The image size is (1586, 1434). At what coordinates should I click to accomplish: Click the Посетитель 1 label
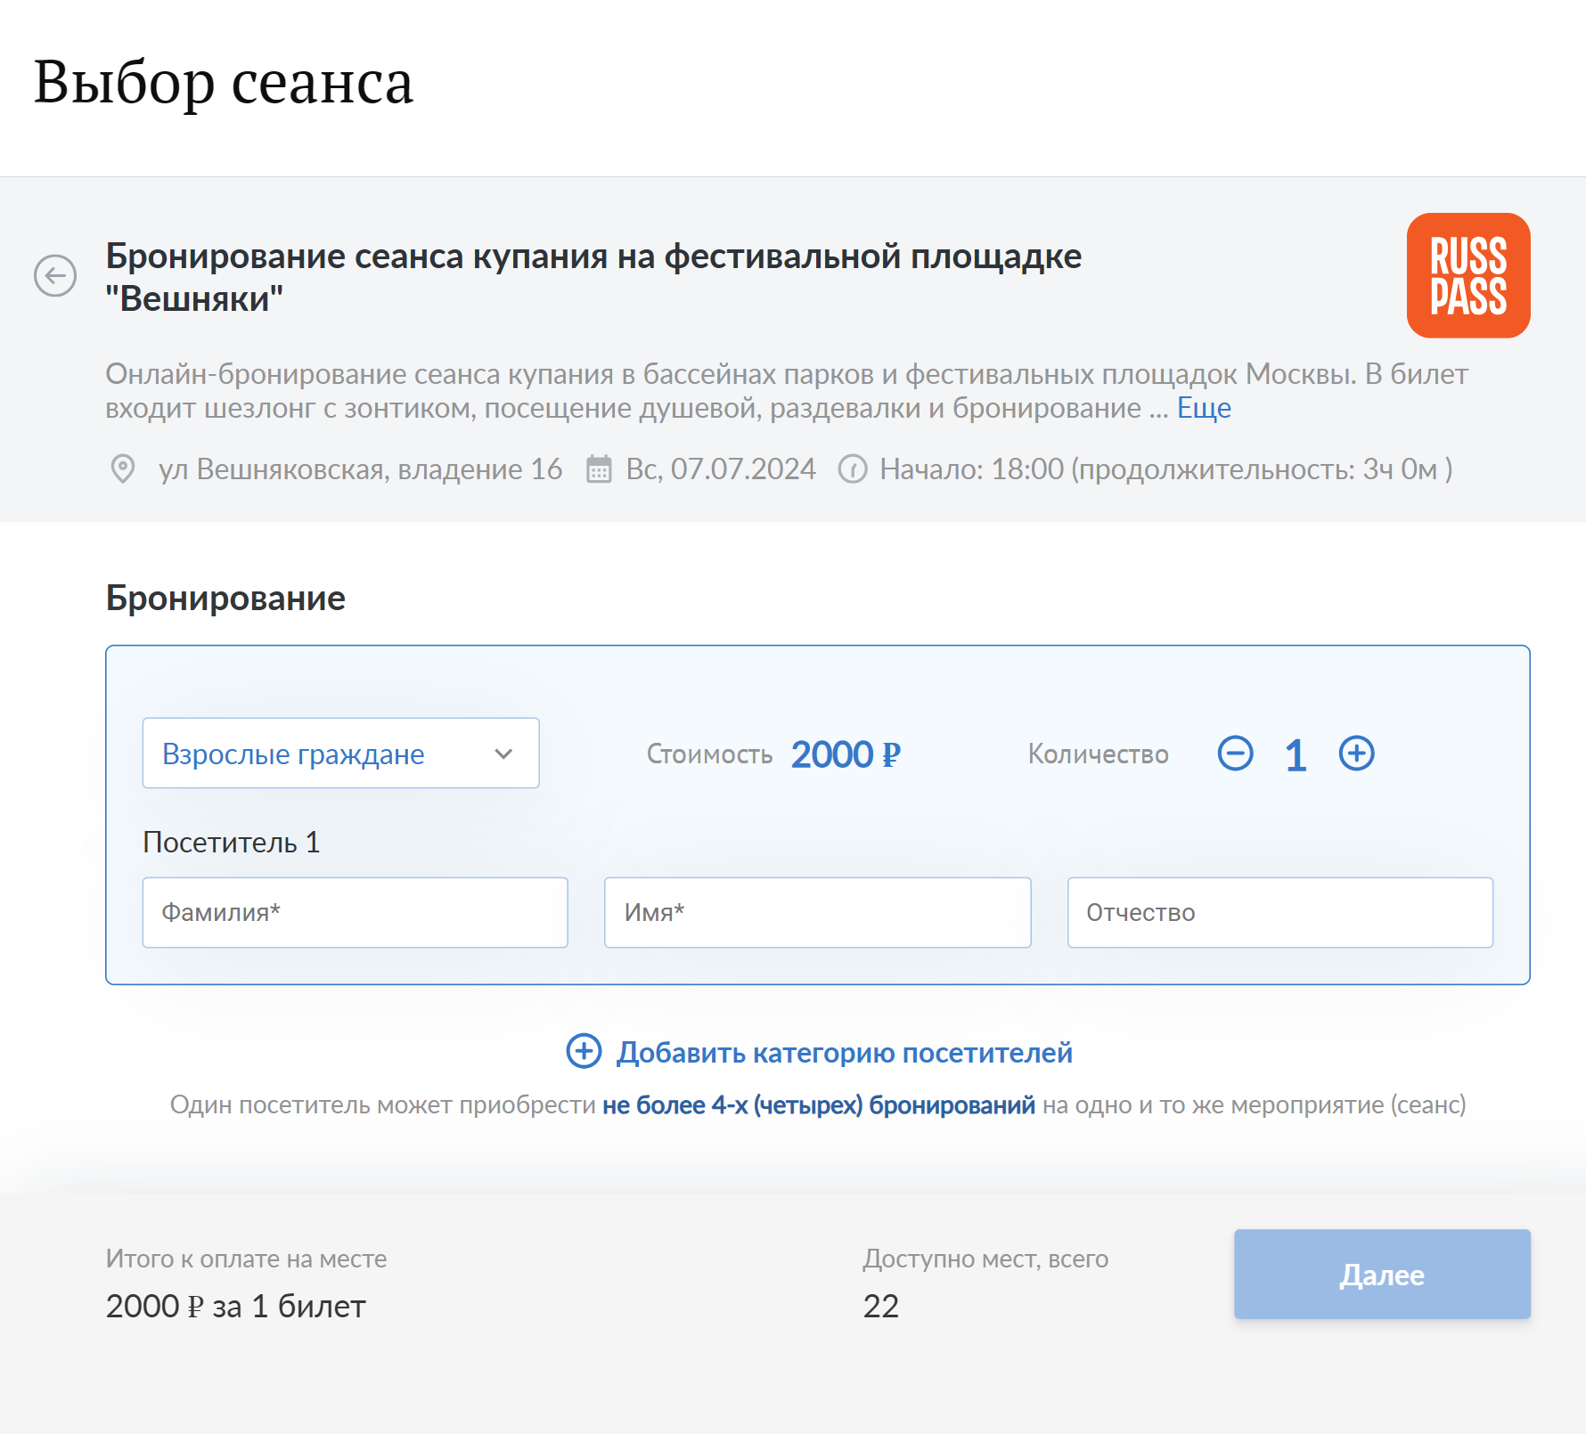[x=232, y=843]
